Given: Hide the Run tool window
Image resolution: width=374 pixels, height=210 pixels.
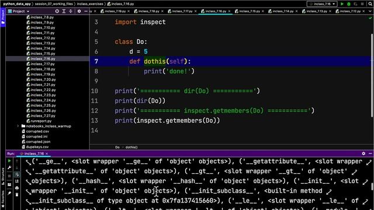Looking at the screenshot, I should pos(370,153).
